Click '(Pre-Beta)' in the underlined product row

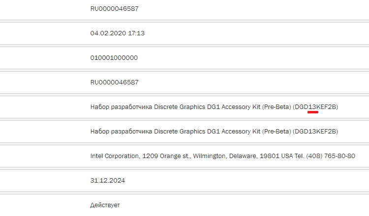(x=277, y=107)
